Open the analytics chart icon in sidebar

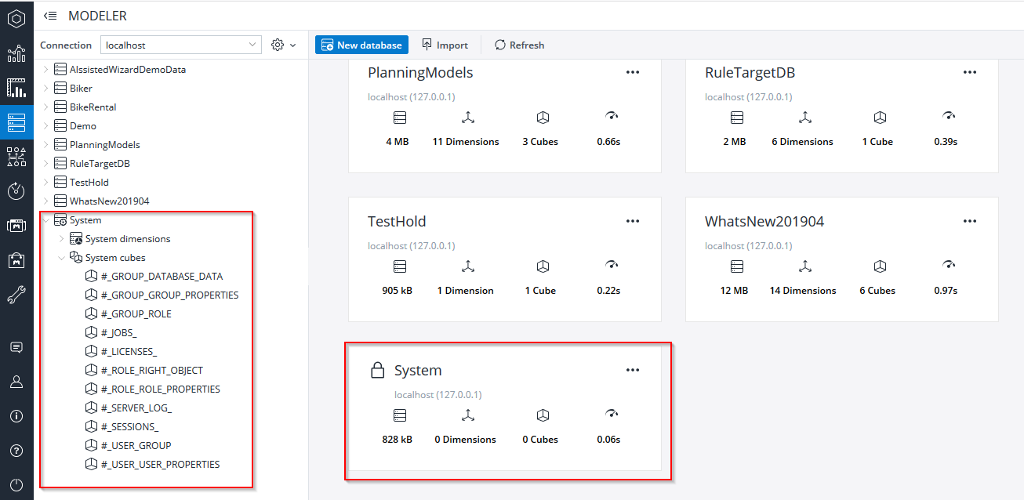(16, 53)
